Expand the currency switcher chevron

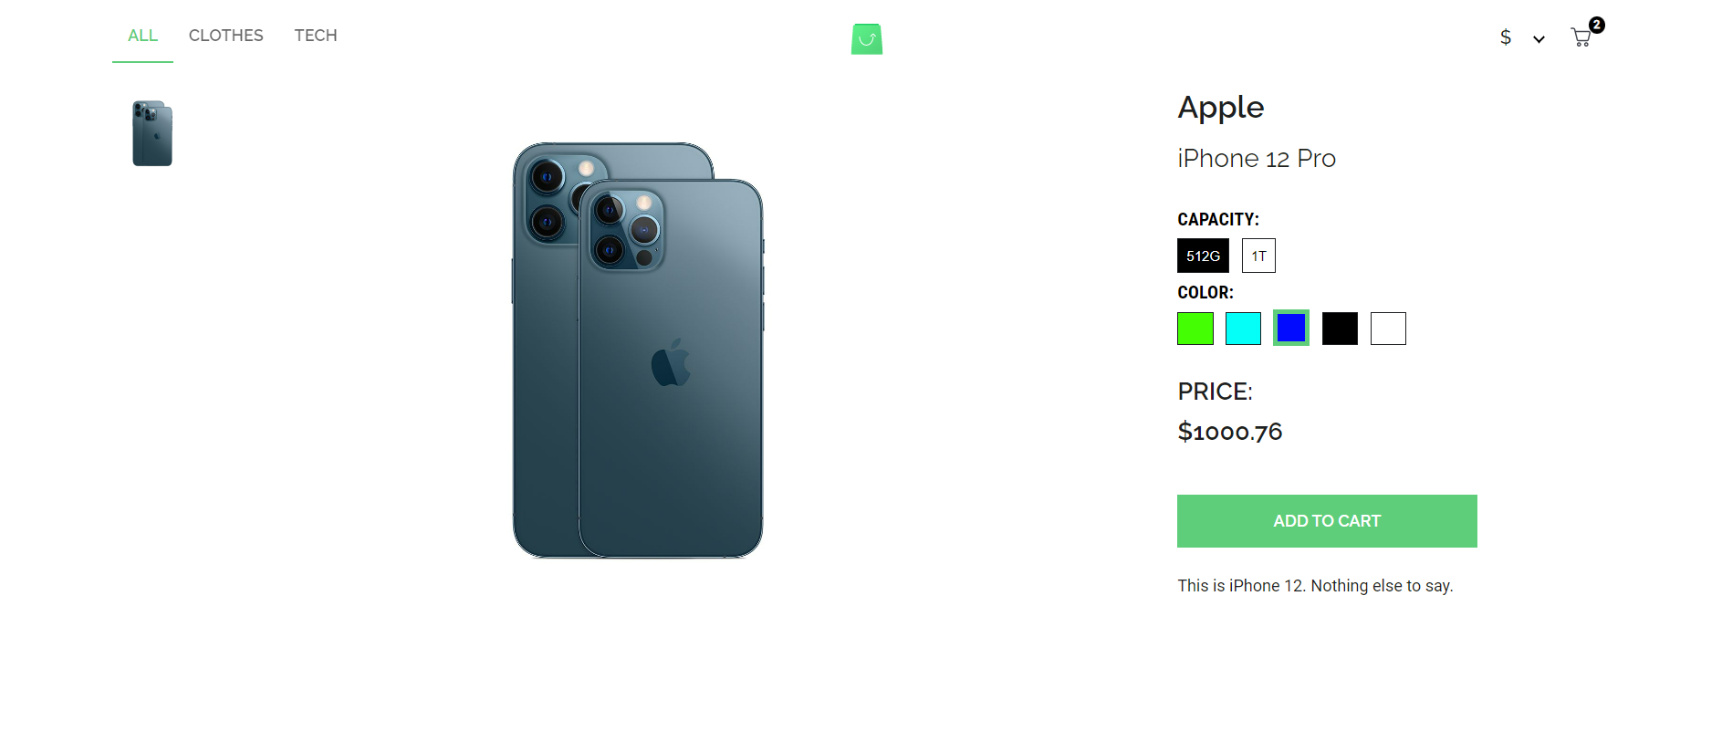click(x=1539, y=39)
